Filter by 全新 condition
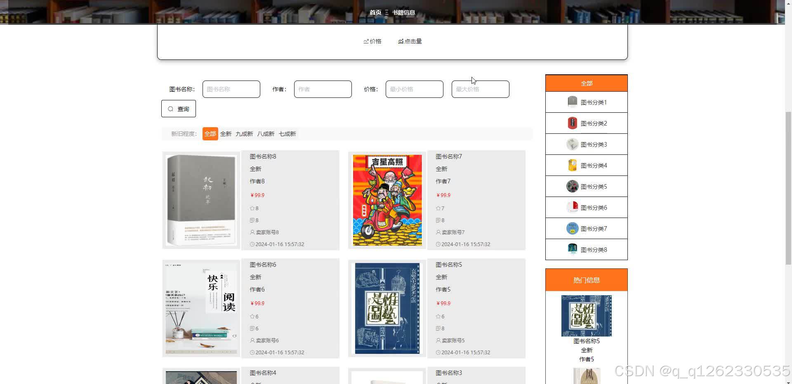 (x=226, y=134)
